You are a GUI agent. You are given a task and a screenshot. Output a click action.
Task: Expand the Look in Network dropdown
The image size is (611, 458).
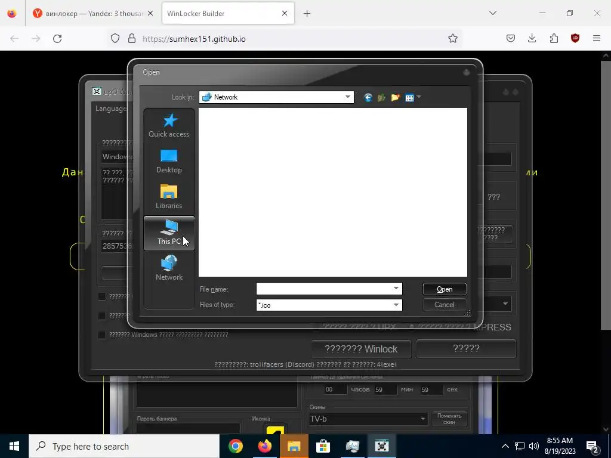point(348,97)
